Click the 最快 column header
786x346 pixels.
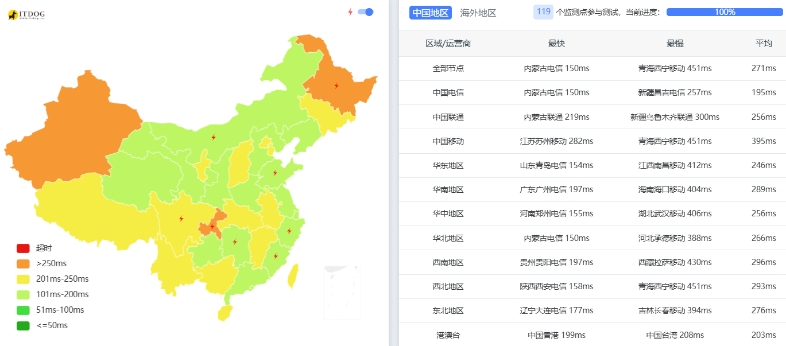point(556,44)
